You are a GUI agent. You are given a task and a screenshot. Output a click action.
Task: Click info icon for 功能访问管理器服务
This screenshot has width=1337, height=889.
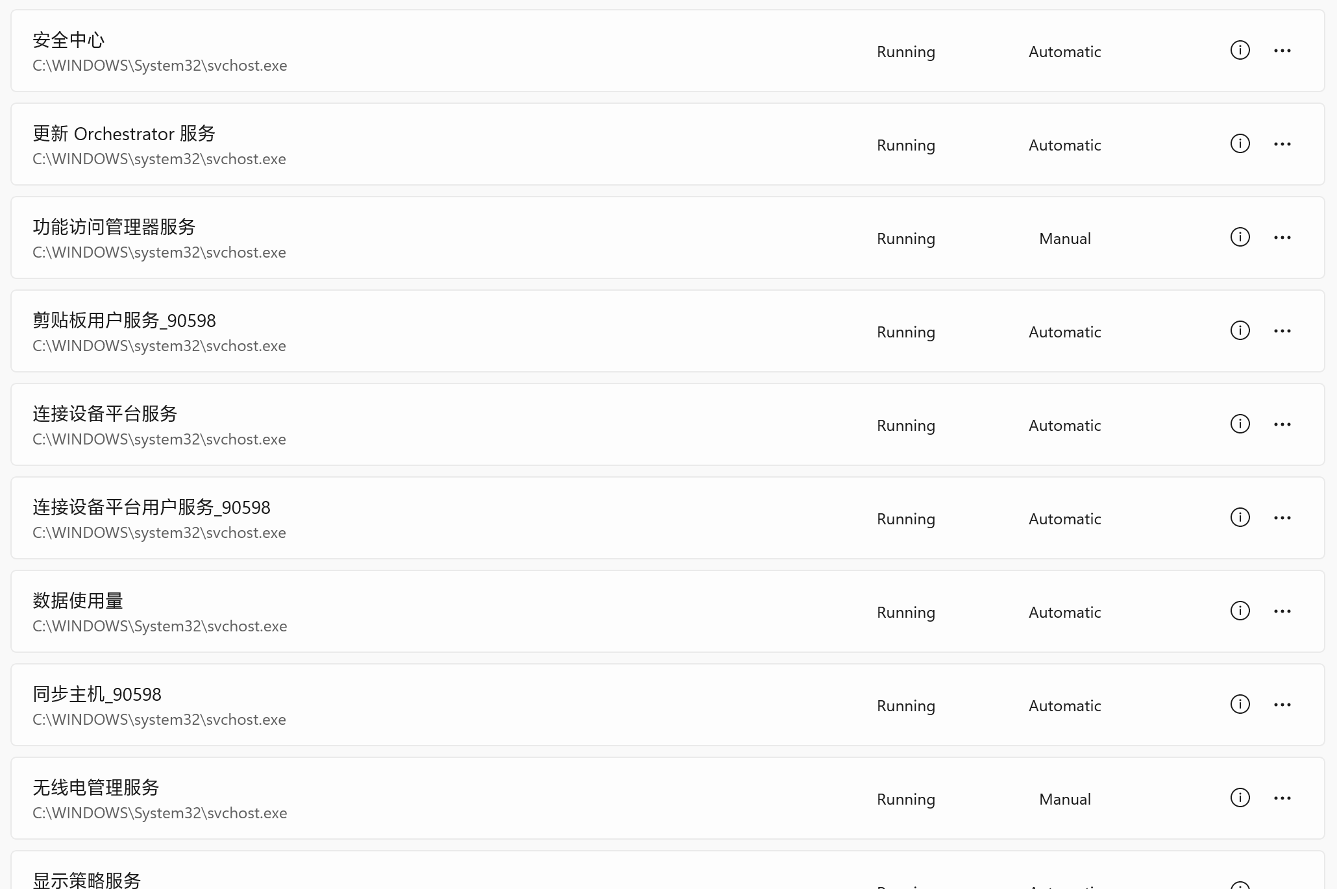[x=1240, y=237]
